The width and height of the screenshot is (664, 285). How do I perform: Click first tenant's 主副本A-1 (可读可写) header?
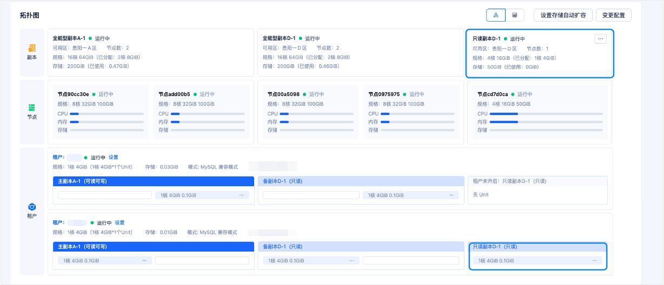tap(154, 181)
